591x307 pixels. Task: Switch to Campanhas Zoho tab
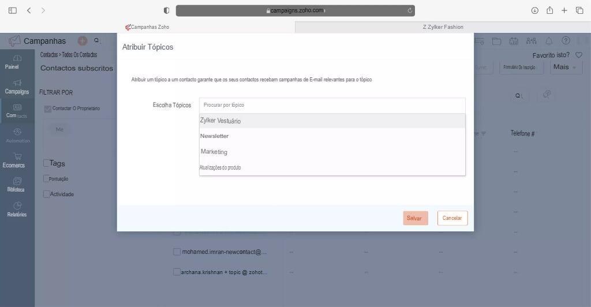[x=147, y=27]
